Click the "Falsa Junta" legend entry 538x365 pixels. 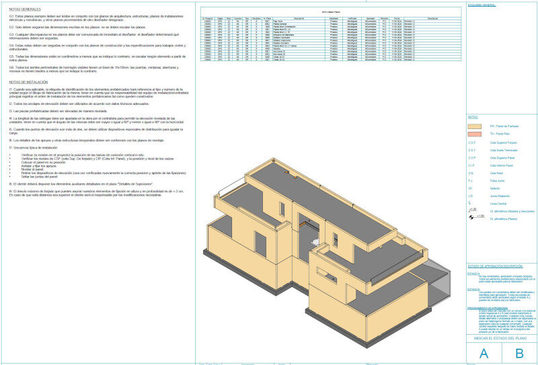(497, 181)
